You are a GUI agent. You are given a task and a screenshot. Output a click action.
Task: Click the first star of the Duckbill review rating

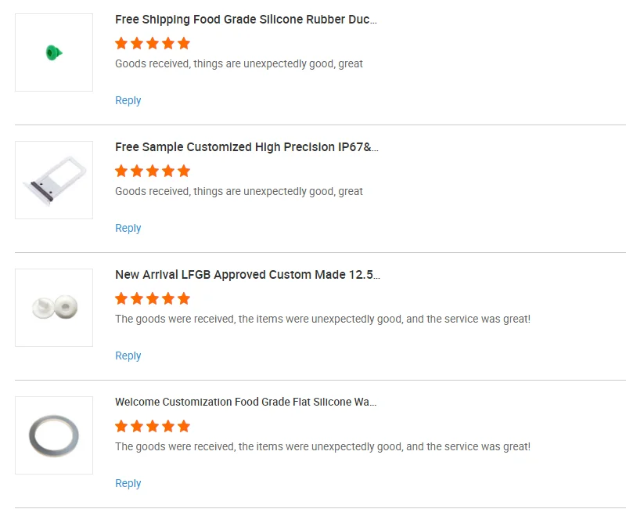pyautogui.click(x=121, y=43)
